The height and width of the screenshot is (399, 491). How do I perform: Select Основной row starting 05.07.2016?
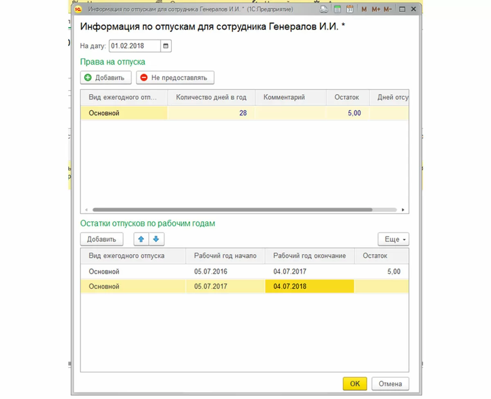point(245,271)
